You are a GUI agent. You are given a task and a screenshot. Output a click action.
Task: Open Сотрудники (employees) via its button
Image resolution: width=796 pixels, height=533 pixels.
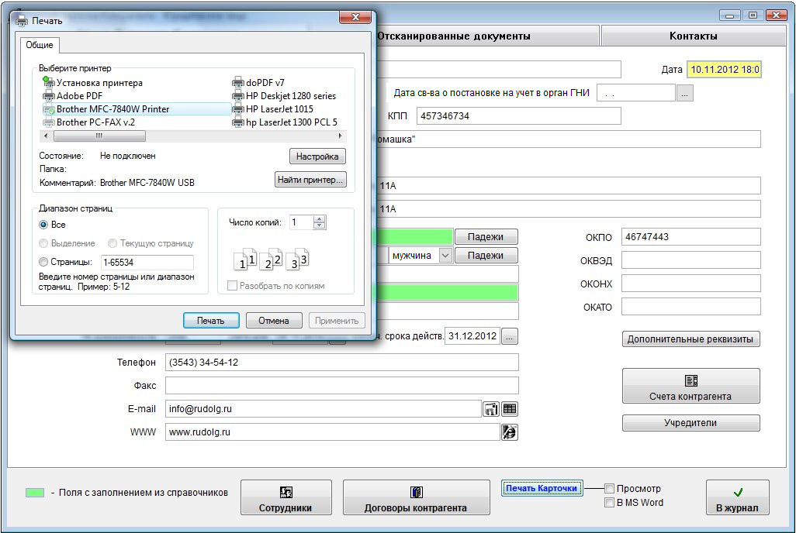click(286, 497)
